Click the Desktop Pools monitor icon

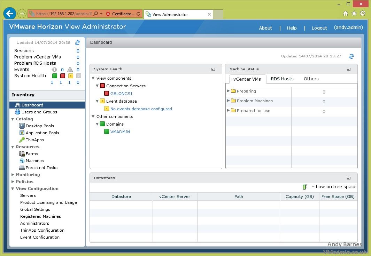(22, 126)
